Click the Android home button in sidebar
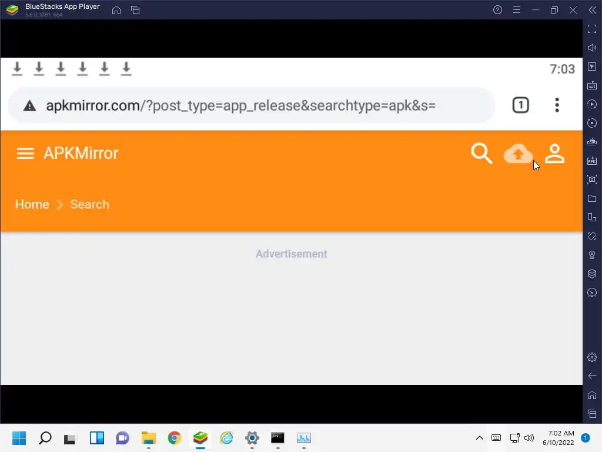602x452 pixels. (x=592, y=395)
